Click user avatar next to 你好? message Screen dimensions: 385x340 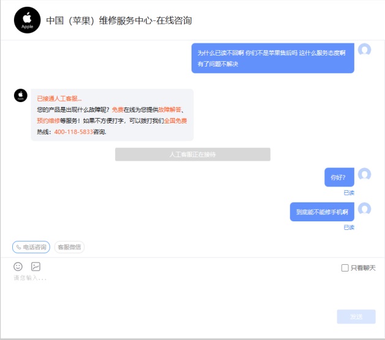point(365,175)
